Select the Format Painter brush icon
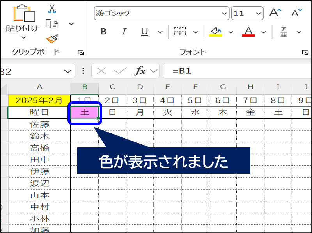 point(52,39)
